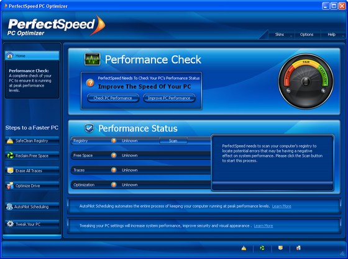
Task: Click the green waveform monitor icon
Action: pos(93,59)
